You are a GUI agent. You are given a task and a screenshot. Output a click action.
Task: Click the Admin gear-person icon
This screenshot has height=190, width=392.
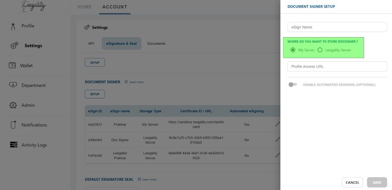coord(13,105)
